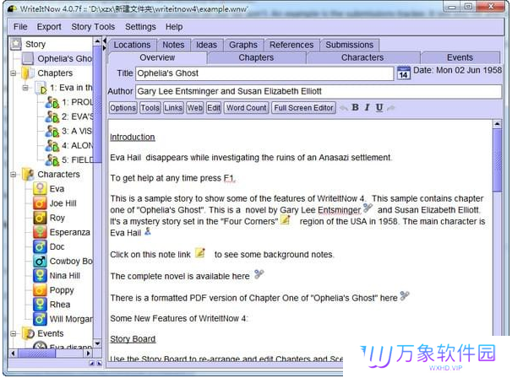Open the Help menu
This screenshot has width=512, height=378.
point(174,27)
